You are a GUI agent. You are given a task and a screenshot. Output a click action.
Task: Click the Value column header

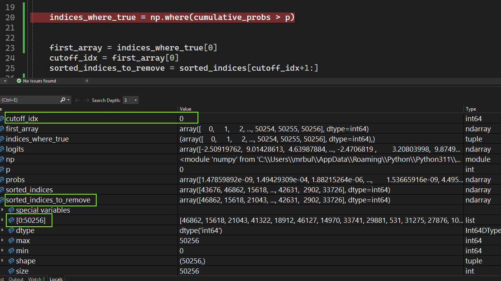(185, 109)
